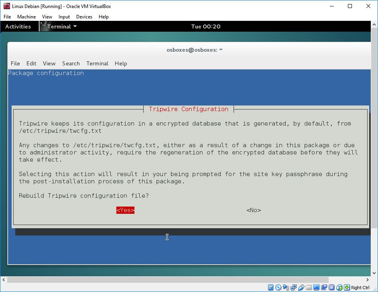Click the optical drive status icon
Screen dimensions: 378x292
pyautogui.click(x=277, y=288)
